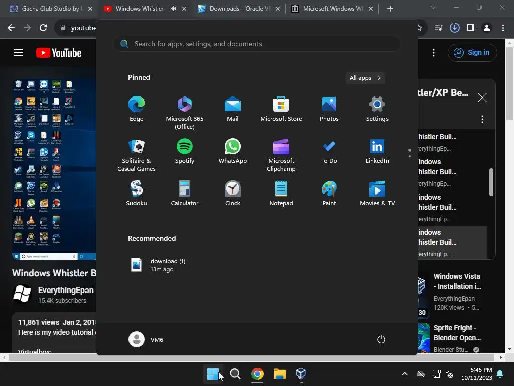Open VirtualBox from taskbar
Viewport: 514px width, 386px height.
[301, 373]
